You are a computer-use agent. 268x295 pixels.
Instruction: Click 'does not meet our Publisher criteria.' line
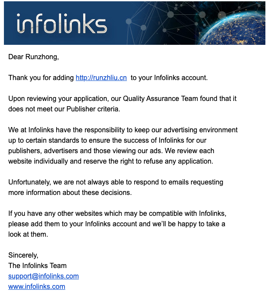click(x=64, y=109)
